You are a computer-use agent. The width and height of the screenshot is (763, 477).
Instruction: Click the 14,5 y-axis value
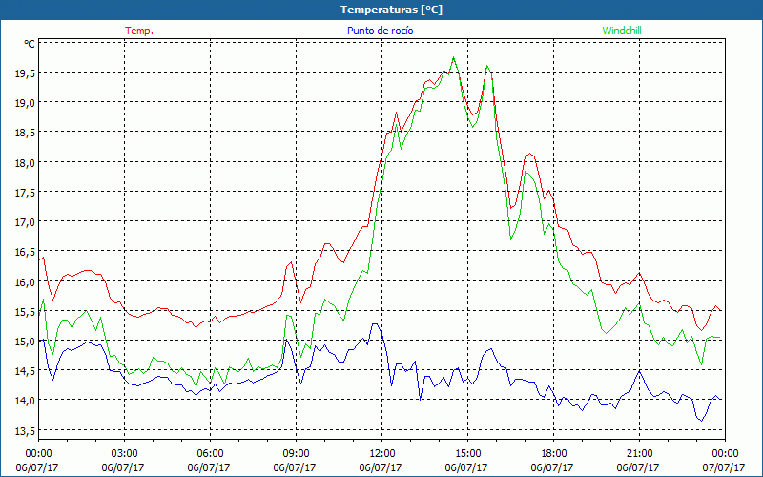26,371
